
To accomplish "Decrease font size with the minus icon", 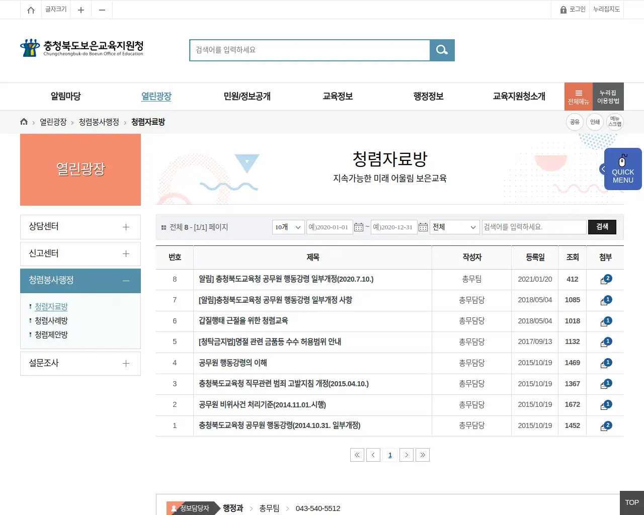I will tap(102, 10).
